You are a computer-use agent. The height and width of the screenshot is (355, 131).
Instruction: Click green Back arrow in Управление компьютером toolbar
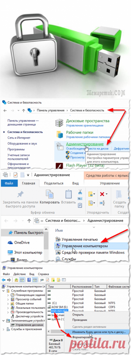click(x=4, y=279)
